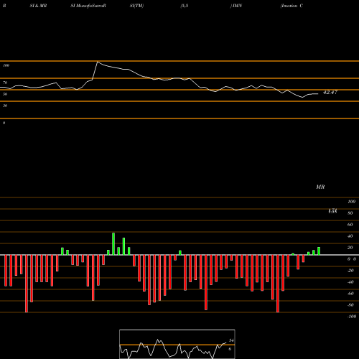Click the '(Imation C' company name text
This screenshot has width=359, height=359.
click(292, 6)
